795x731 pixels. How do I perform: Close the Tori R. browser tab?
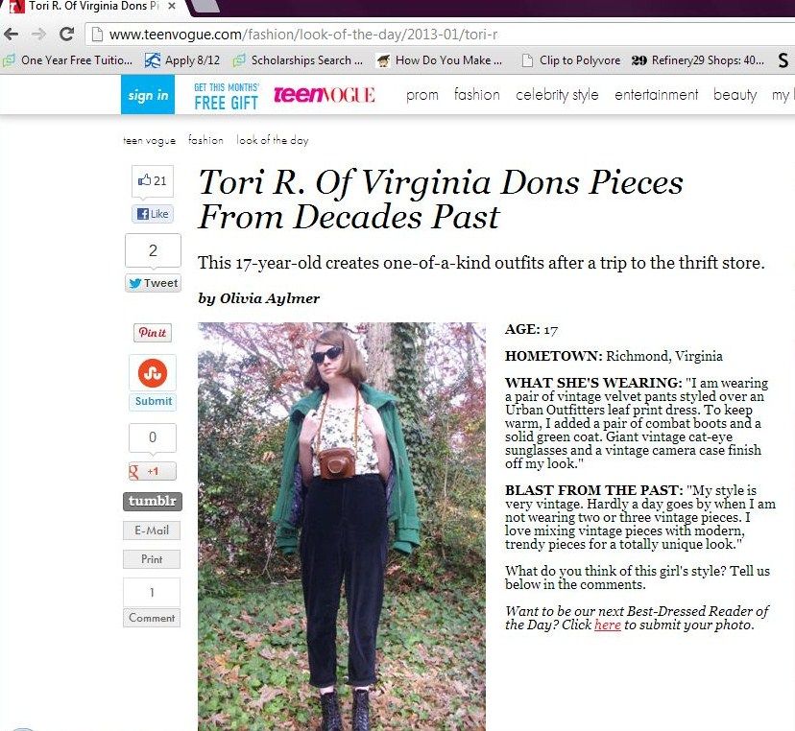pyautogui.click(x=172, y=6)
